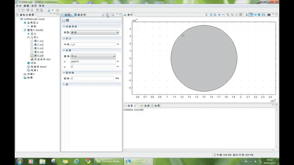This screenshot has width=294, height=165.
Task: Click the Windows Start button
Action: [19, 161]
